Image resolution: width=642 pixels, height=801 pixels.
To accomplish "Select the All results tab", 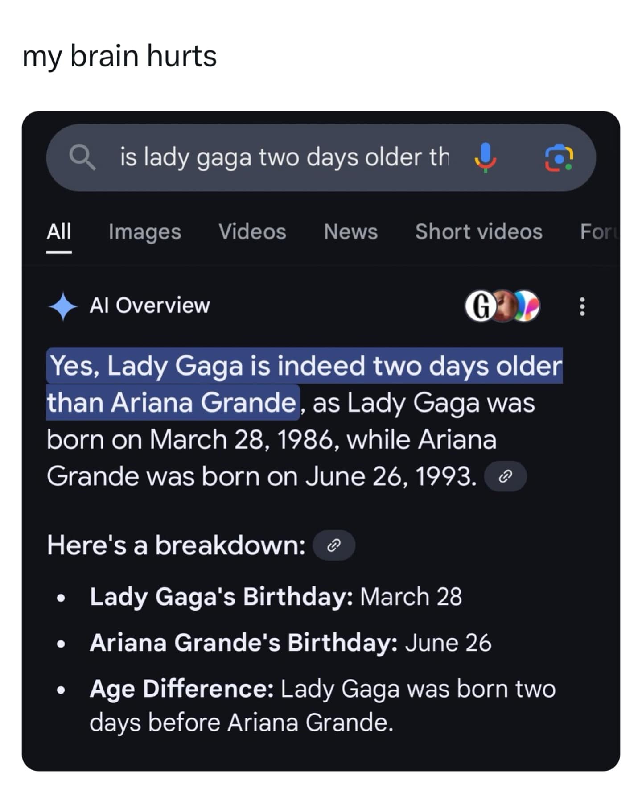I will click(59, 232).
